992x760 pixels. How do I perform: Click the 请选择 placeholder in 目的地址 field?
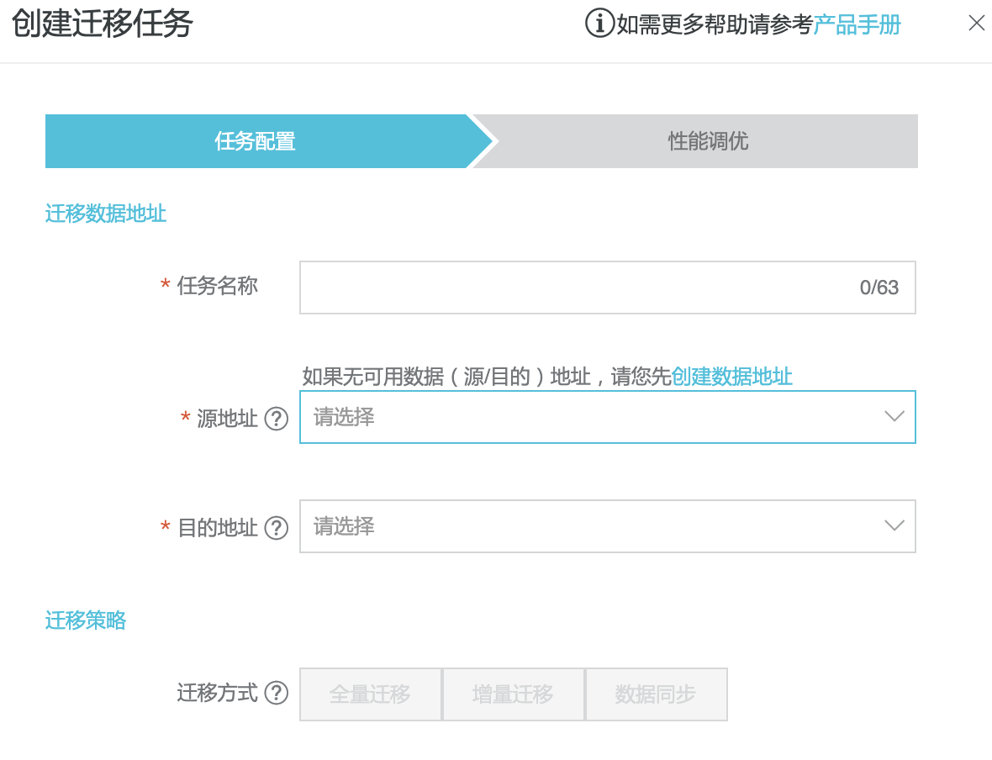click(344, 526)
